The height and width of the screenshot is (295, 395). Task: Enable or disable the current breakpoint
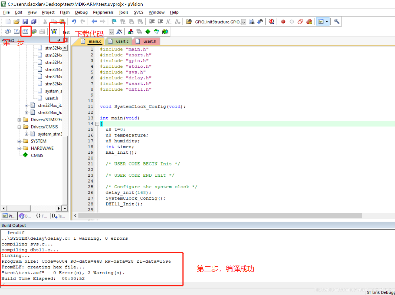(x=292, y=22)
